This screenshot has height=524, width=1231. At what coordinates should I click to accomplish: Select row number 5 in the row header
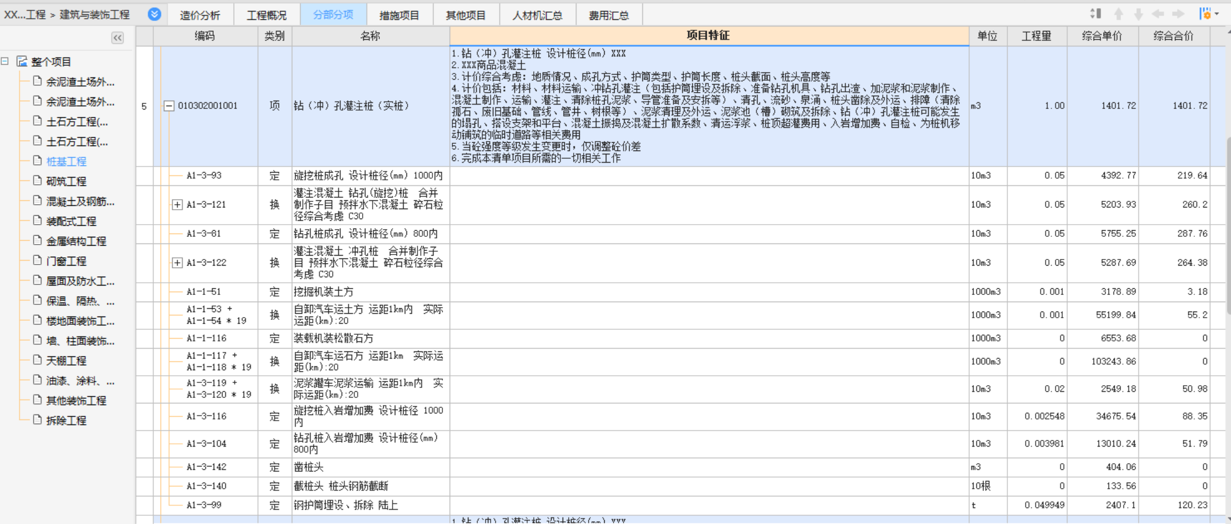144,106
